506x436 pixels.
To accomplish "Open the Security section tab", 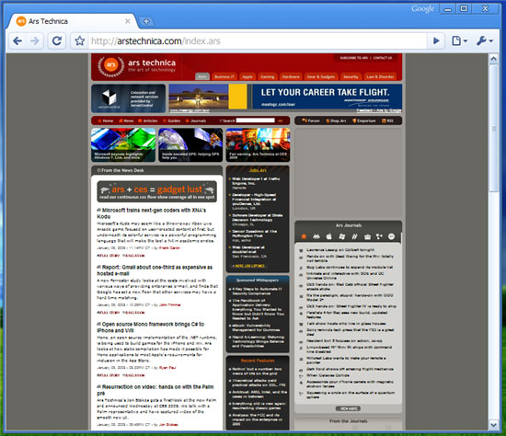I will (x=351, y=77).
